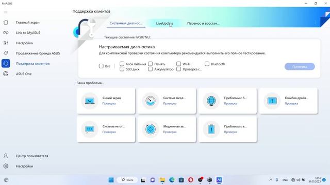Click the Ошибка драйв... warning icon
330x185 pixels.
[x=272, y=101]
